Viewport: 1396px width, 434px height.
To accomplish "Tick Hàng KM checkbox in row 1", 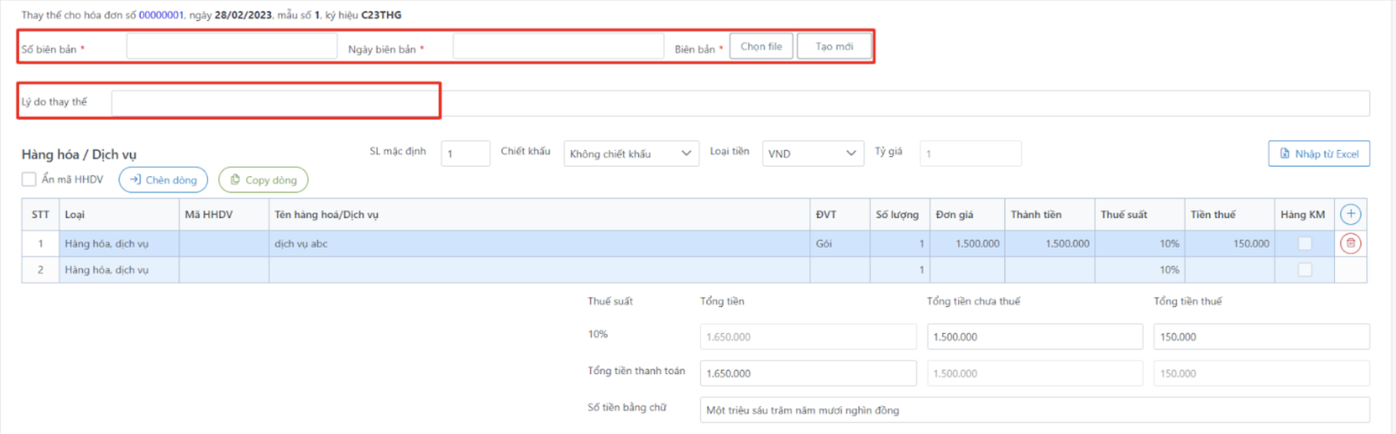I will pyautogui.click(x=1304, y=243).
